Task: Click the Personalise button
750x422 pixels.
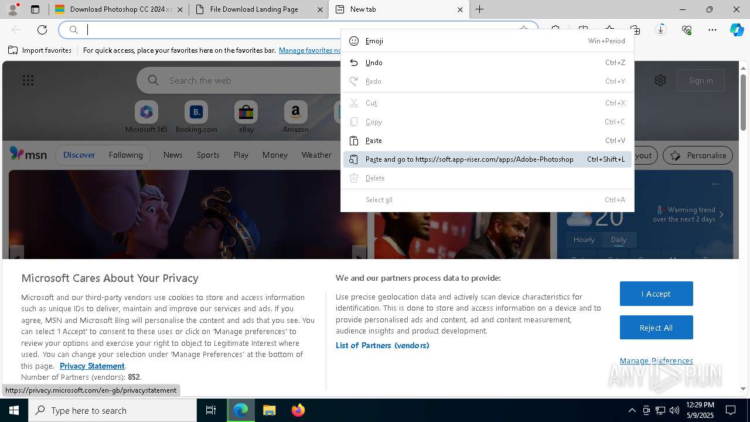Action: click(x=698, y=155)
